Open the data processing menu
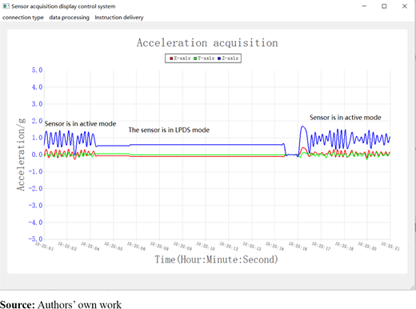This screenshot has width=416, height=309. (69, 18)
